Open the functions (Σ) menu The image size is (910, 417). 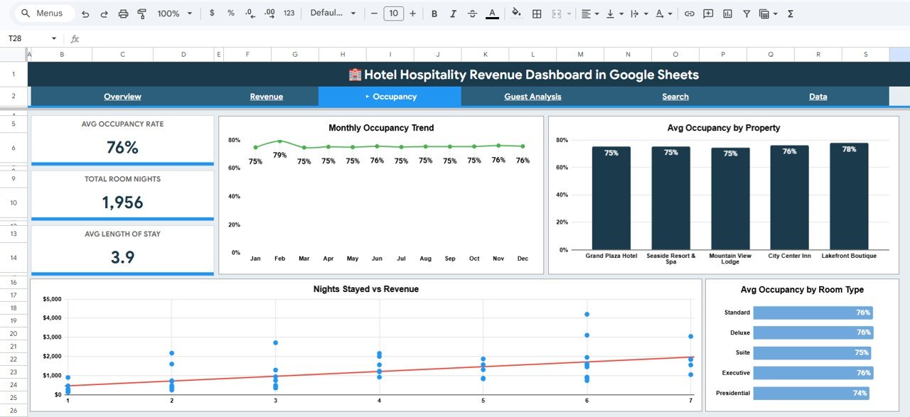[789, 13]
